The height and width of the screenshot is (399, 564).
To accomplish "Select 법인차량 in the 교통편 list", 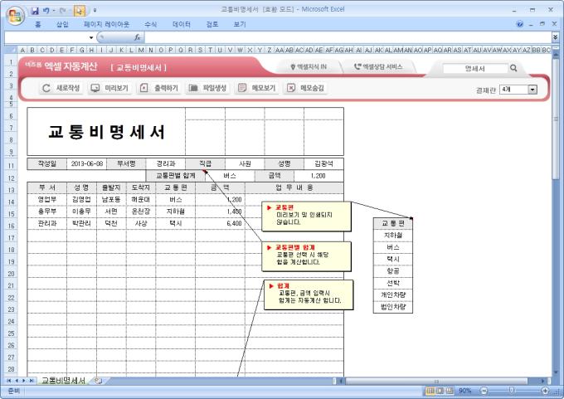I will [393, 307].
